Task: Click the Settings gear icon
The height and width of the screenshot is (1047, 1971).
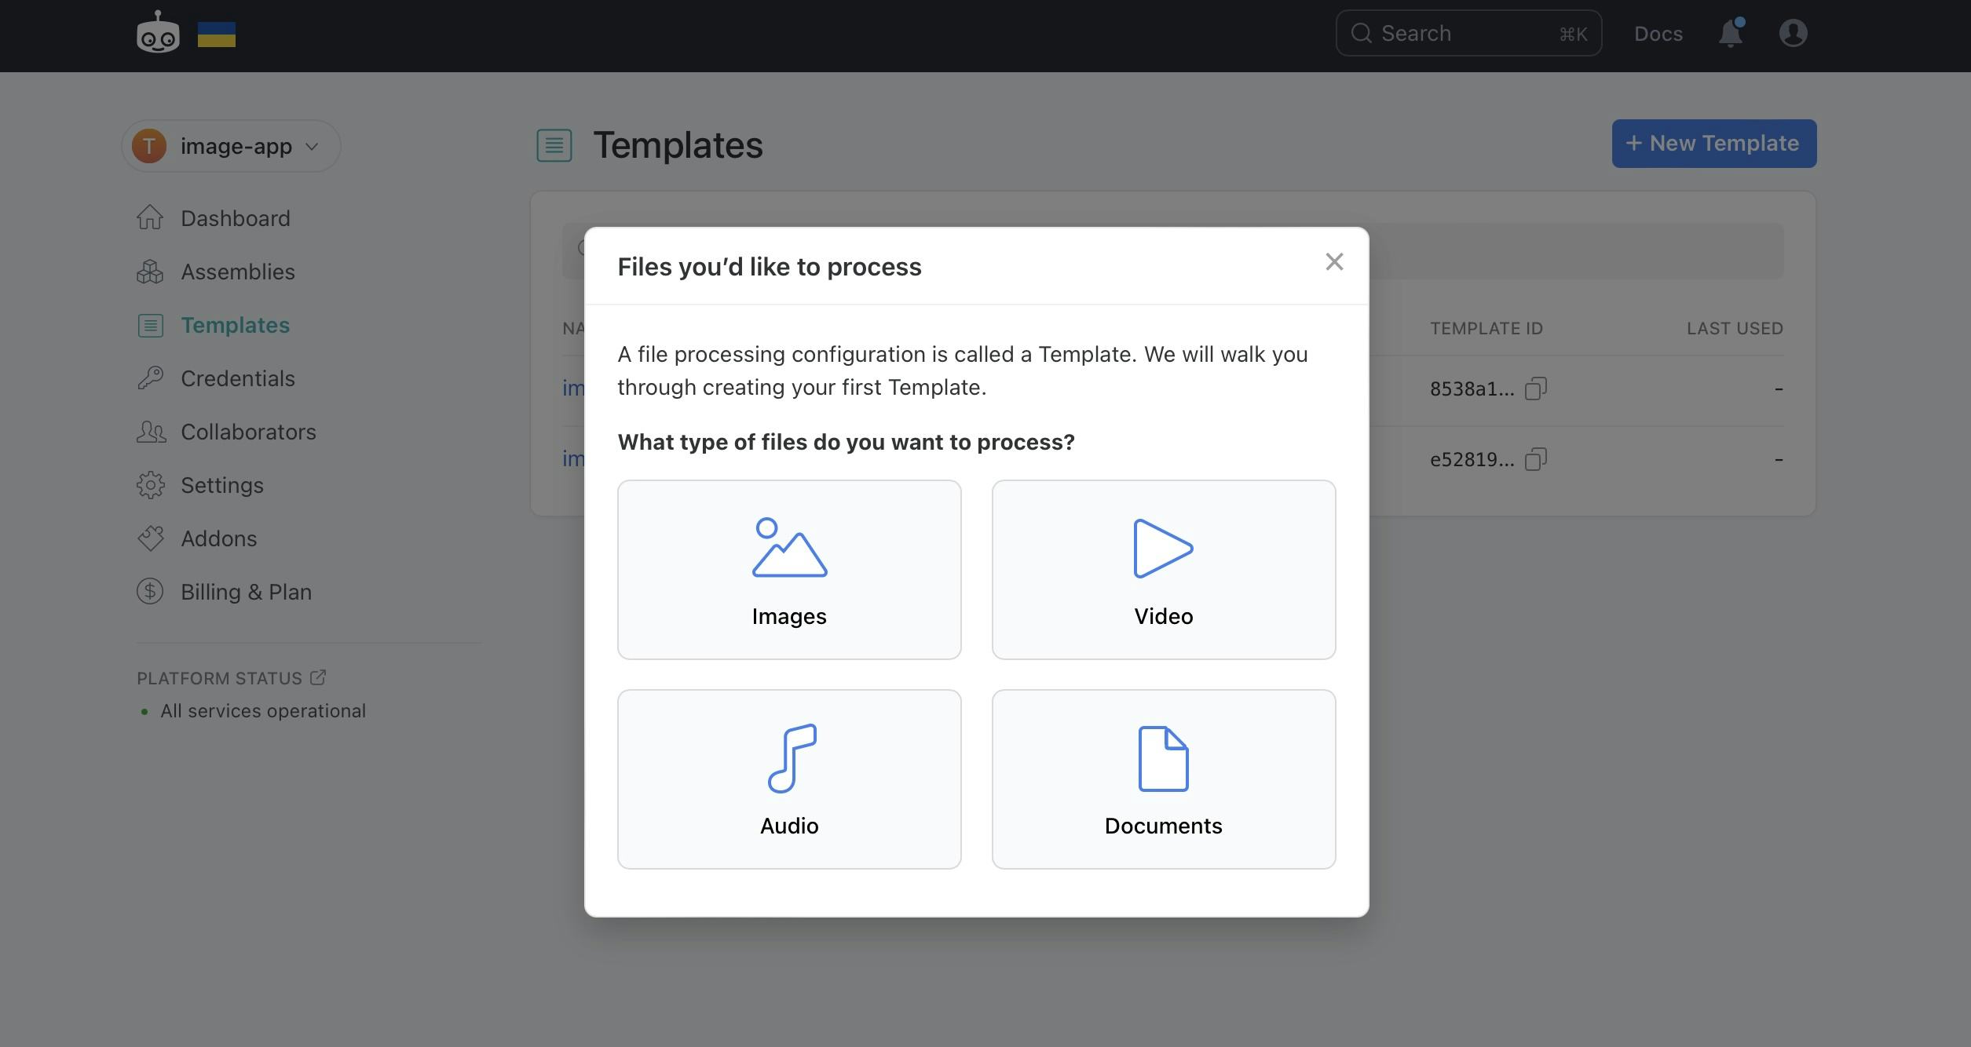Action: pyautogui.click(x=151, y=485)
